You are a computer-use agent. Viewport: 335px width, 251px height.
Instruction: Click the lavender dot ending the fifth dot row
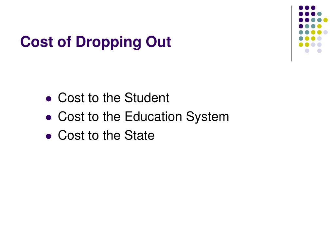326,32
